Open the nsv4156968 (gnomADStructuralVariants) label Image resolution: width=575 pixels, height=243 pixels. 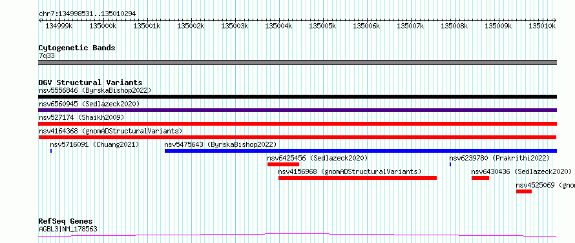tap(350, 171)
